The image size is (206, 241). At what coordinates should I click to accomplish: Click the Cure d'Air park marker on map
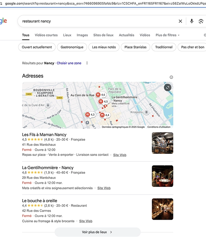pos(48,105)
